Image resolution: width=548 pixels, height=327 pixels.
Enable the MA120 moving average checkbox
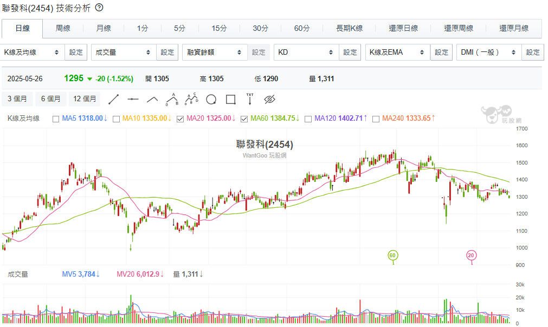coord(308,119)
